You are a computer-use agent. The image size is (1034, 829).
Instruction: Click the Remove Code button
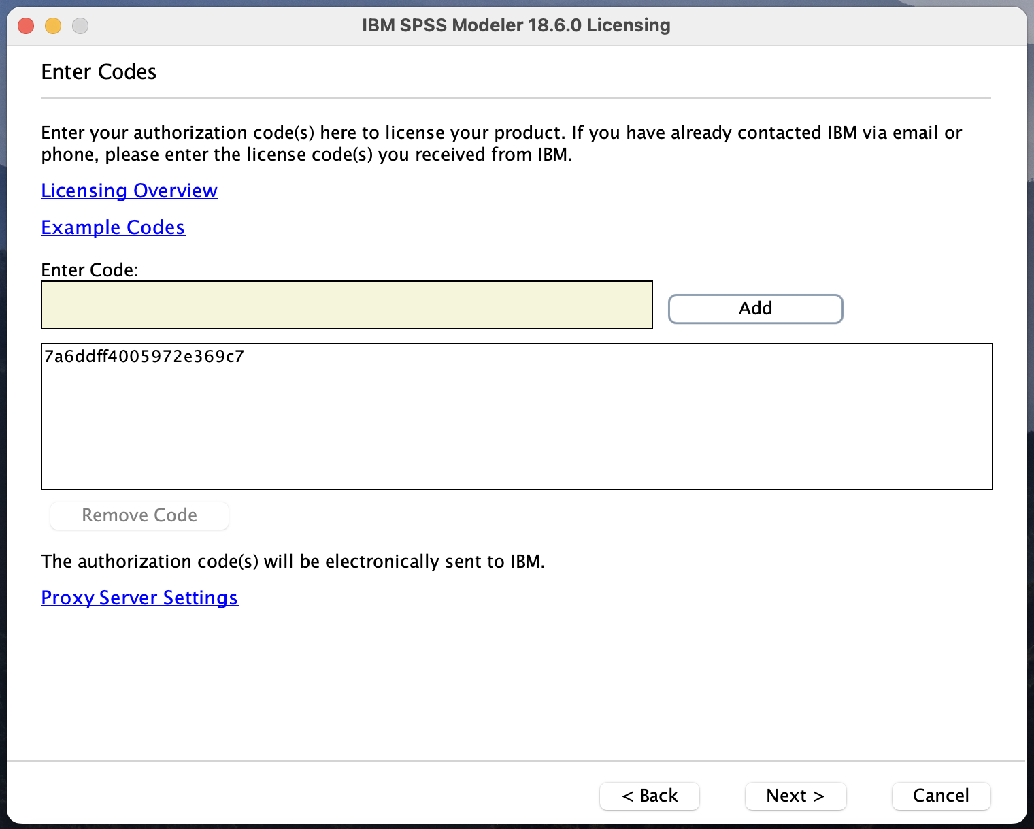point(139,515)
